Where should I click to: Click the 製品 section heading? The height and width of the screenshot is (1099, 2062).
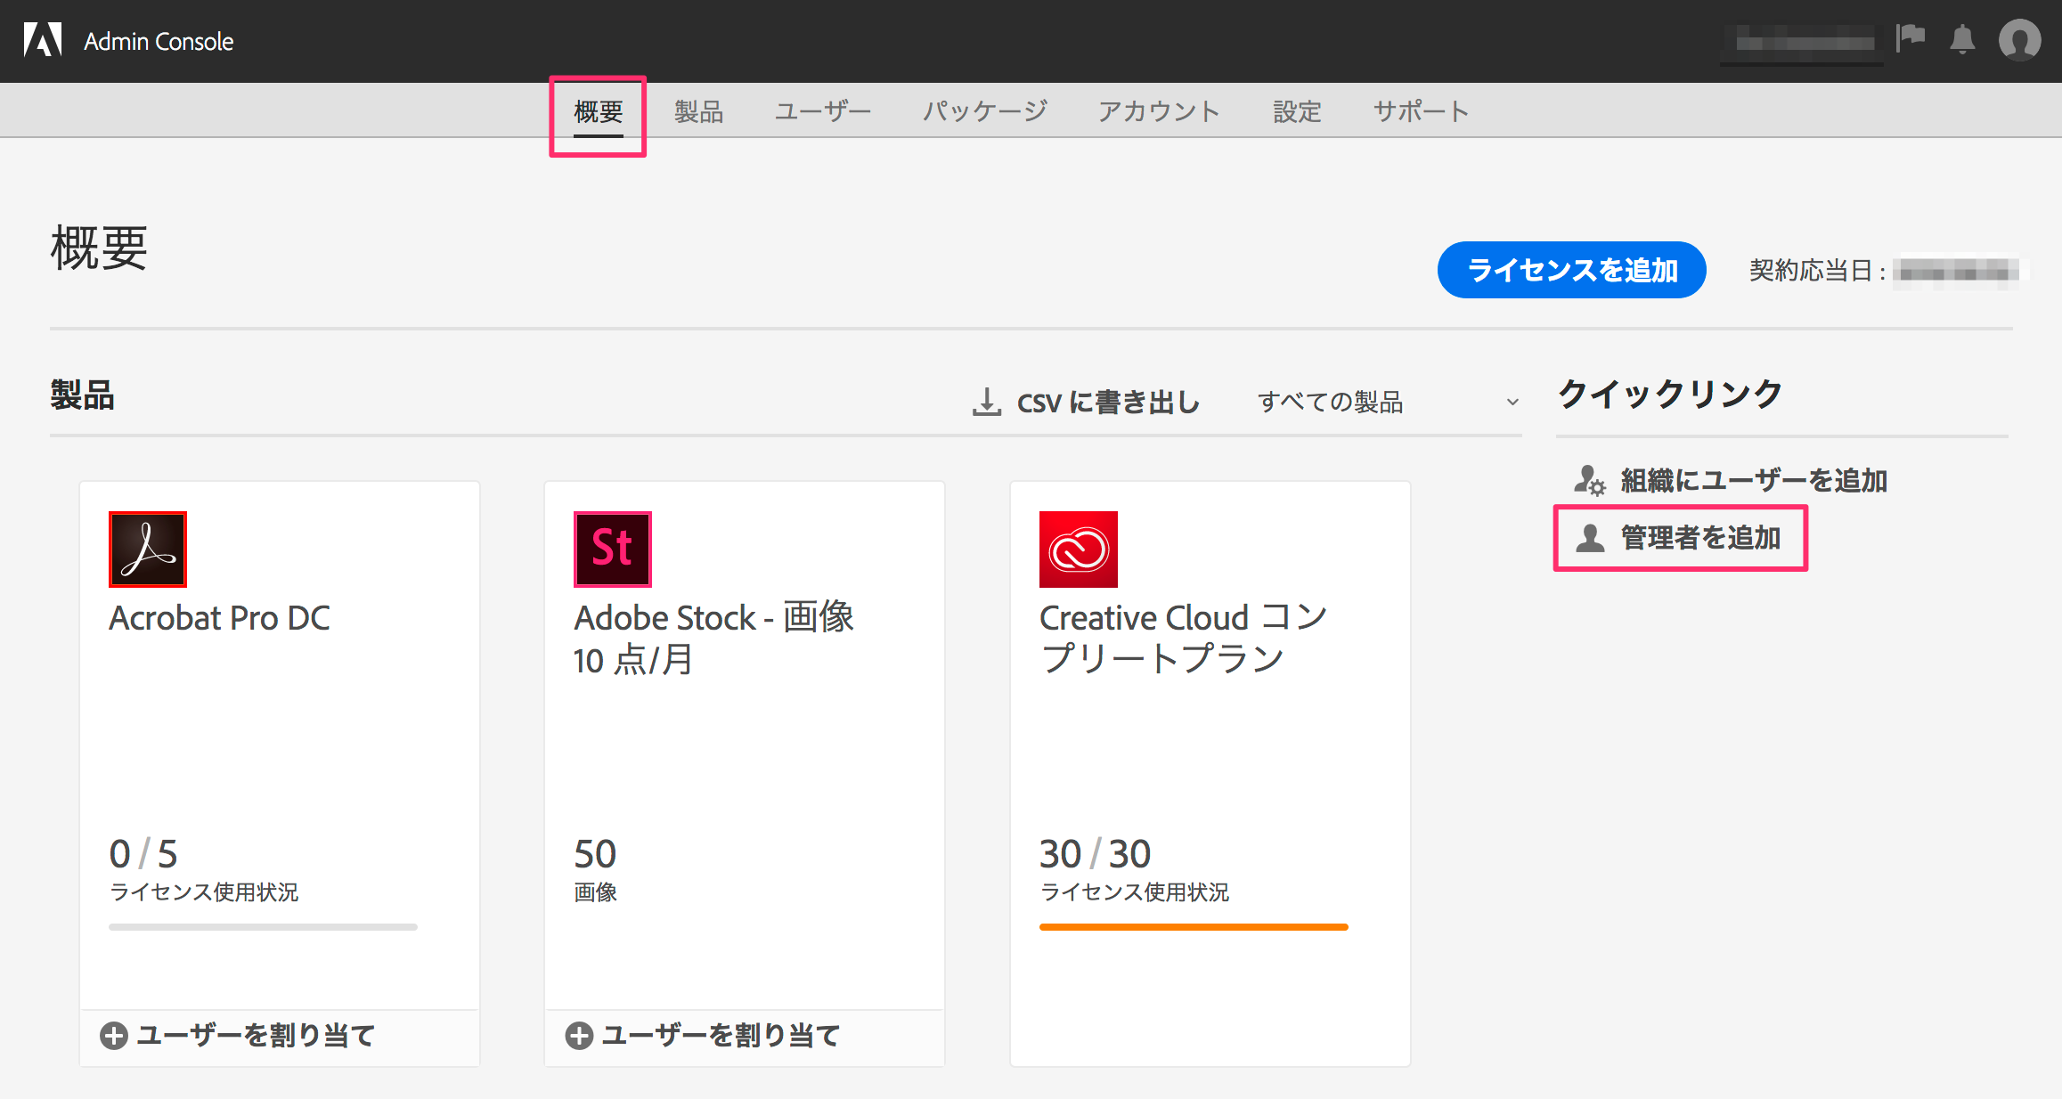[82, 395]
